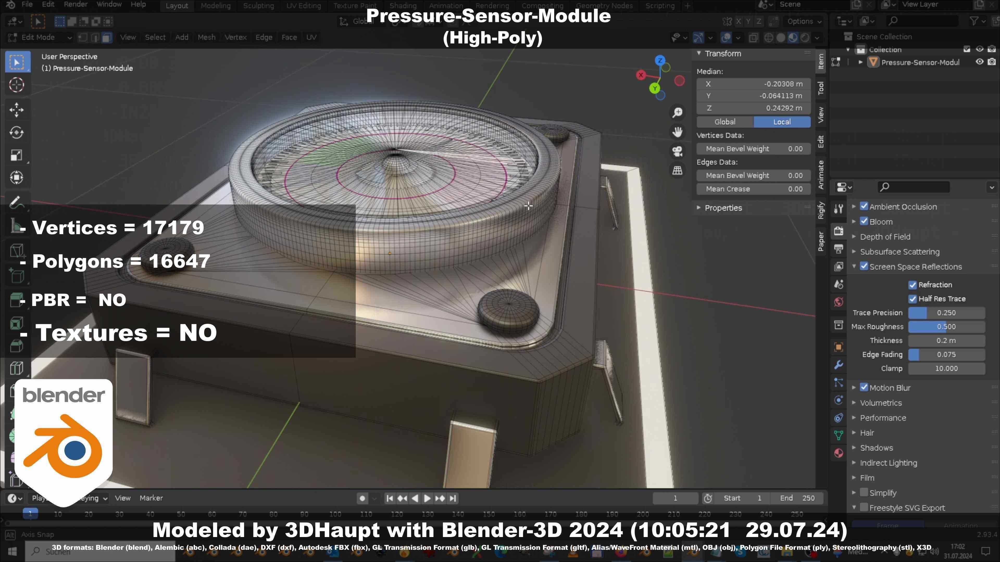Open the Output properties tab icon
This screenshot has width=1000, height=562.
pos(839,249)
